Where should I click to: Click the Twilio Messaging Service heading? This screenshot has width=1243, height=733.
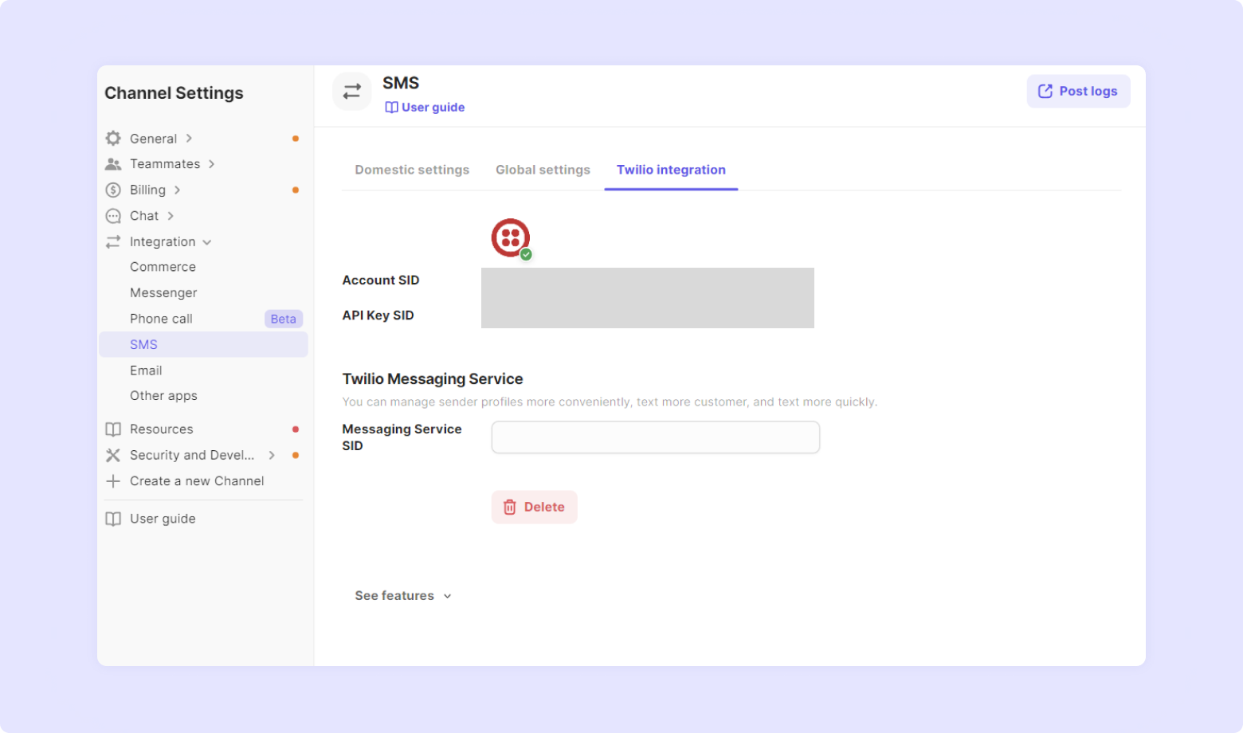point(433,379)
